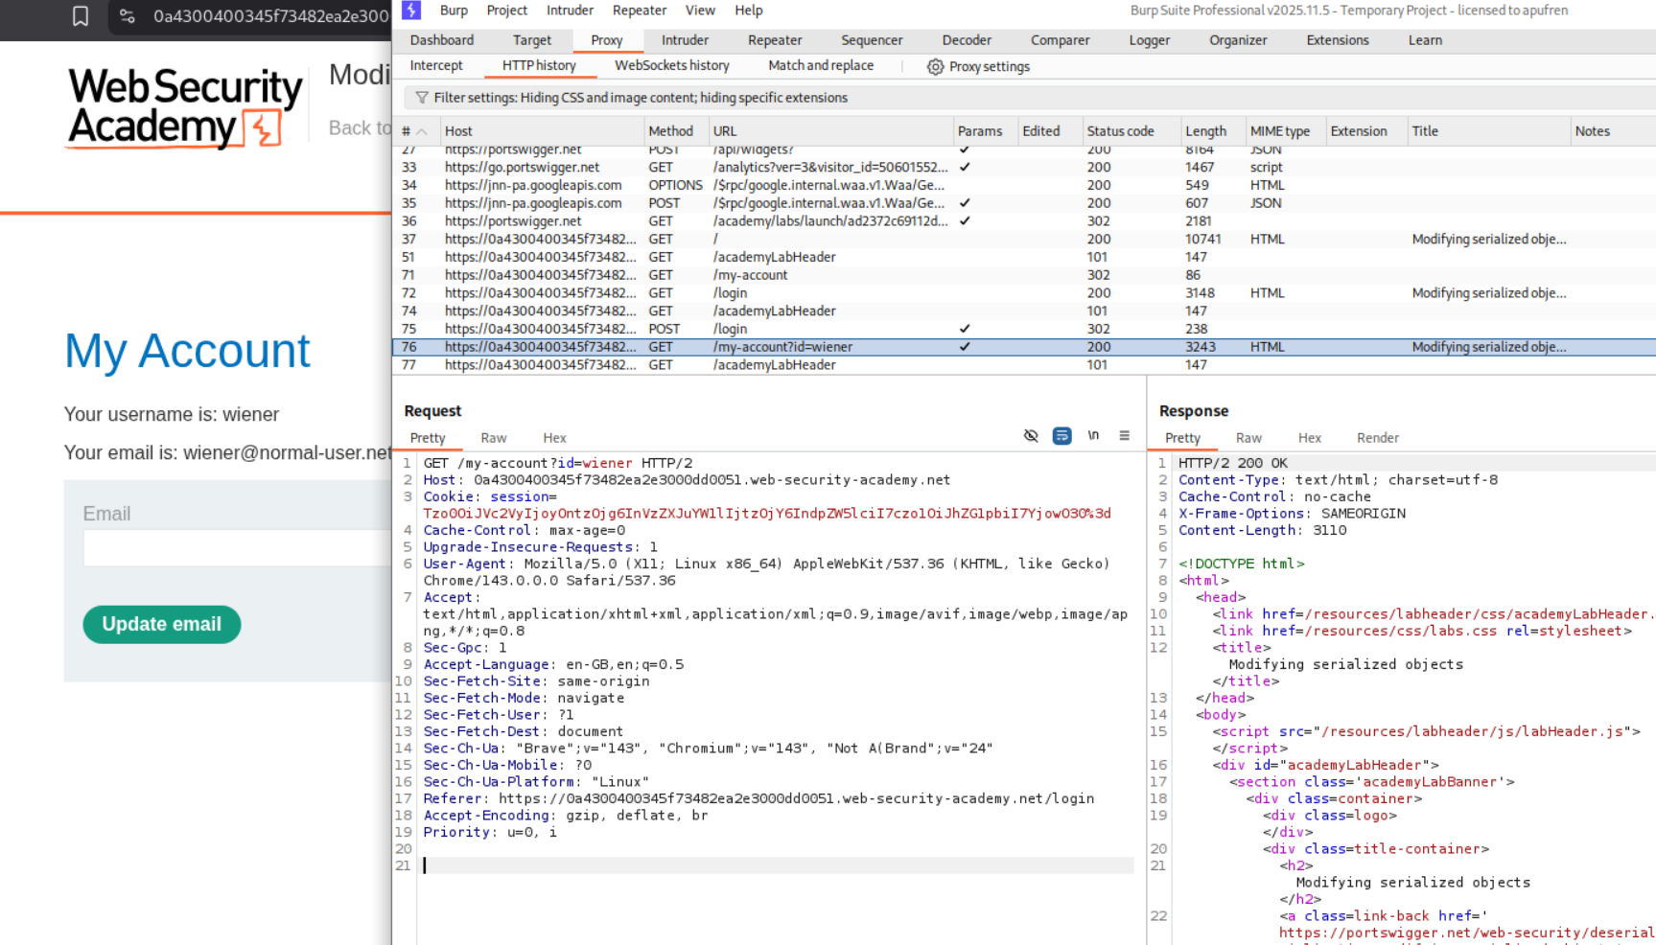Open the Intercept sub-tab
1656x945 pixels.
coord(436,66)
